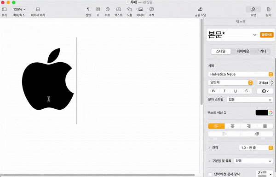Viewport: 276px width, 177px height.
Task: Switch to the Style (스타일) tab
Action: tap(221, 51)
